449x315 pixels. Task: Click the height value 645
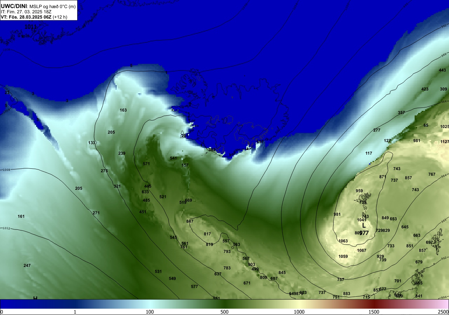[405, 227]
